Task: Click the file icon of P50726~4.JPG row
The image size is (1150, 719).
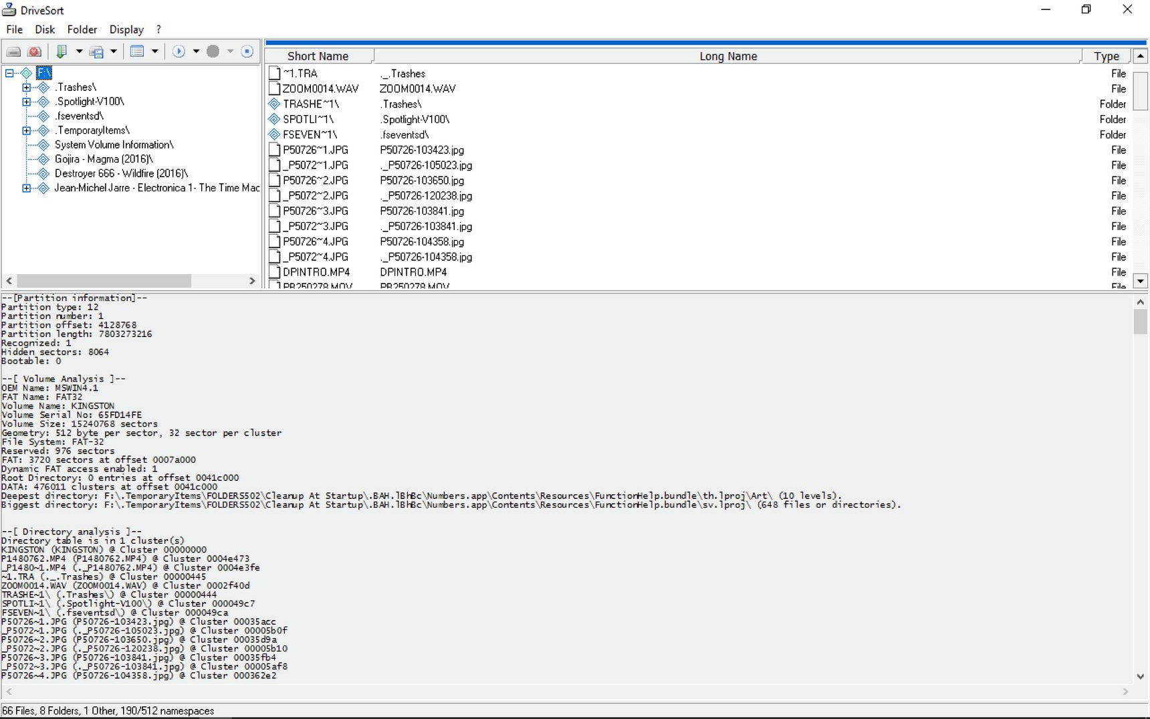Action: [274, 241]
